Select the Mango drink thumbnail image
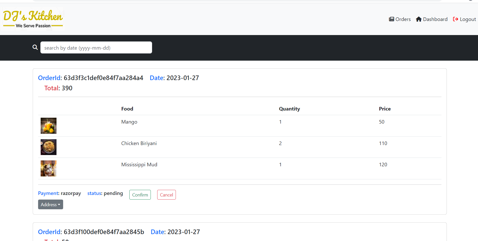The image size is (478, 241). [48, 126]
